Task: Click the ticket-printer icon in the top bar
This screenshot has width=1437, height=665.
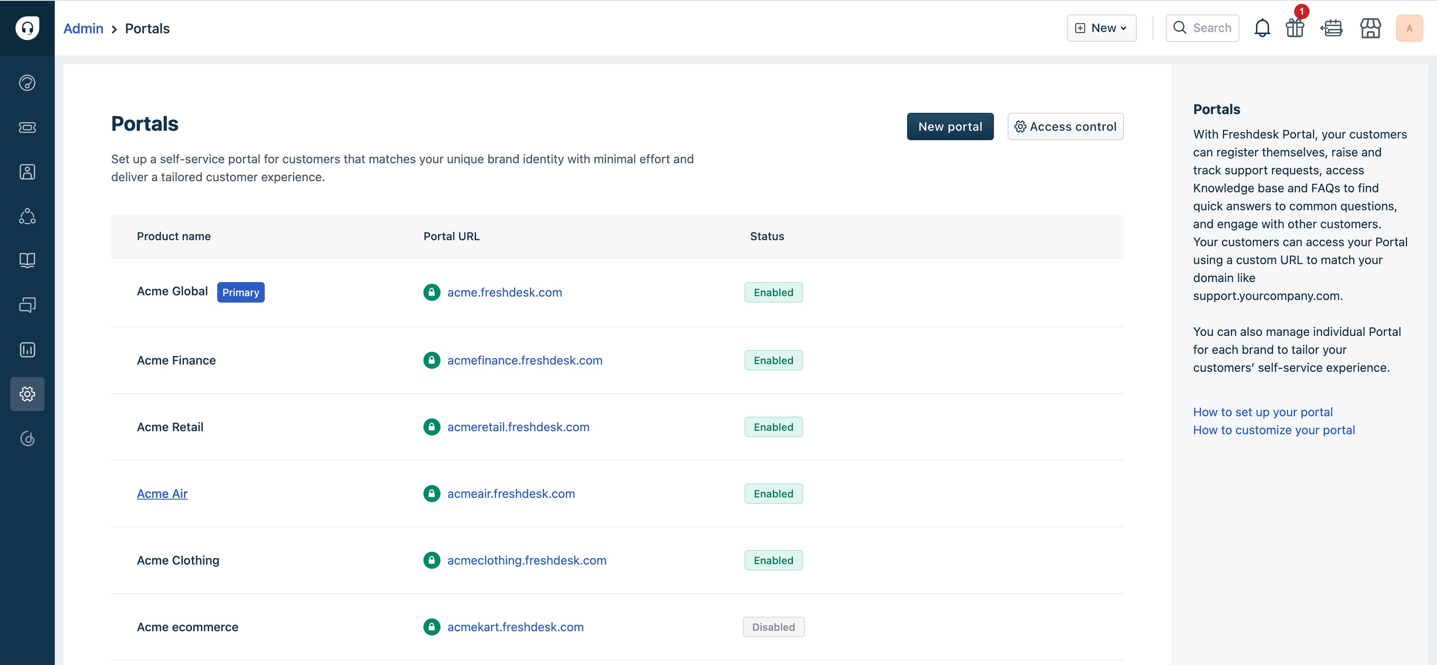Action: [1332, 28]
